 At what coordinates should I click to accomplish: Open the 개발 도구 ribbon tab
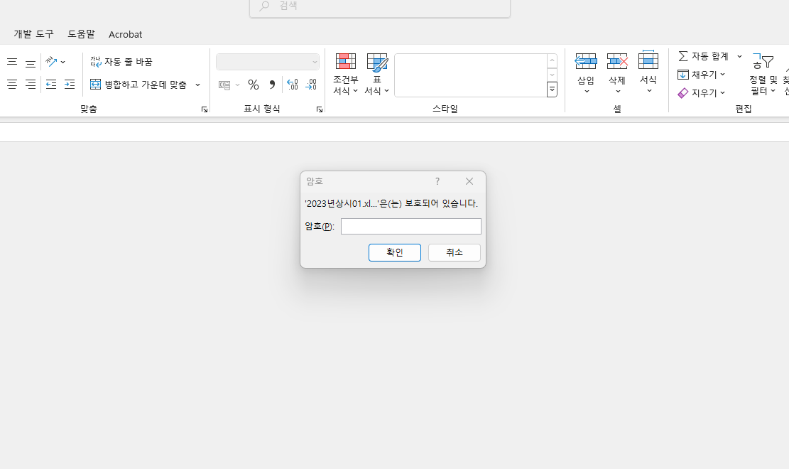point(33,34)
